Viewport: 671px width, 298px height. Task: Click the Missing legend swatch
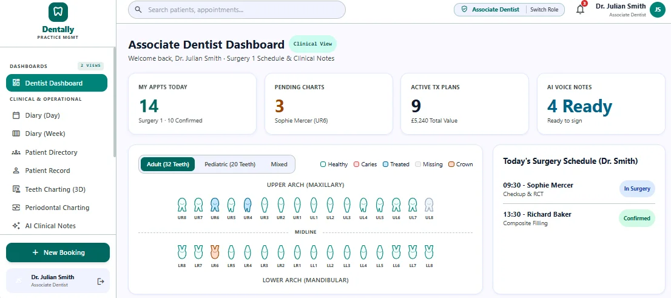pyautogui.click(x=419, y=164)
